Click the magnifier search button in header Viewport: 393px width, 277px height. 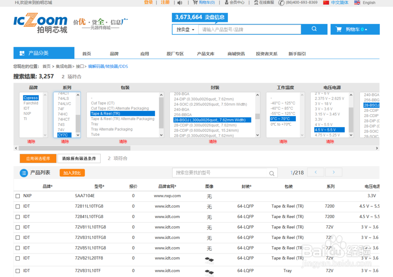tap(314, 29)
